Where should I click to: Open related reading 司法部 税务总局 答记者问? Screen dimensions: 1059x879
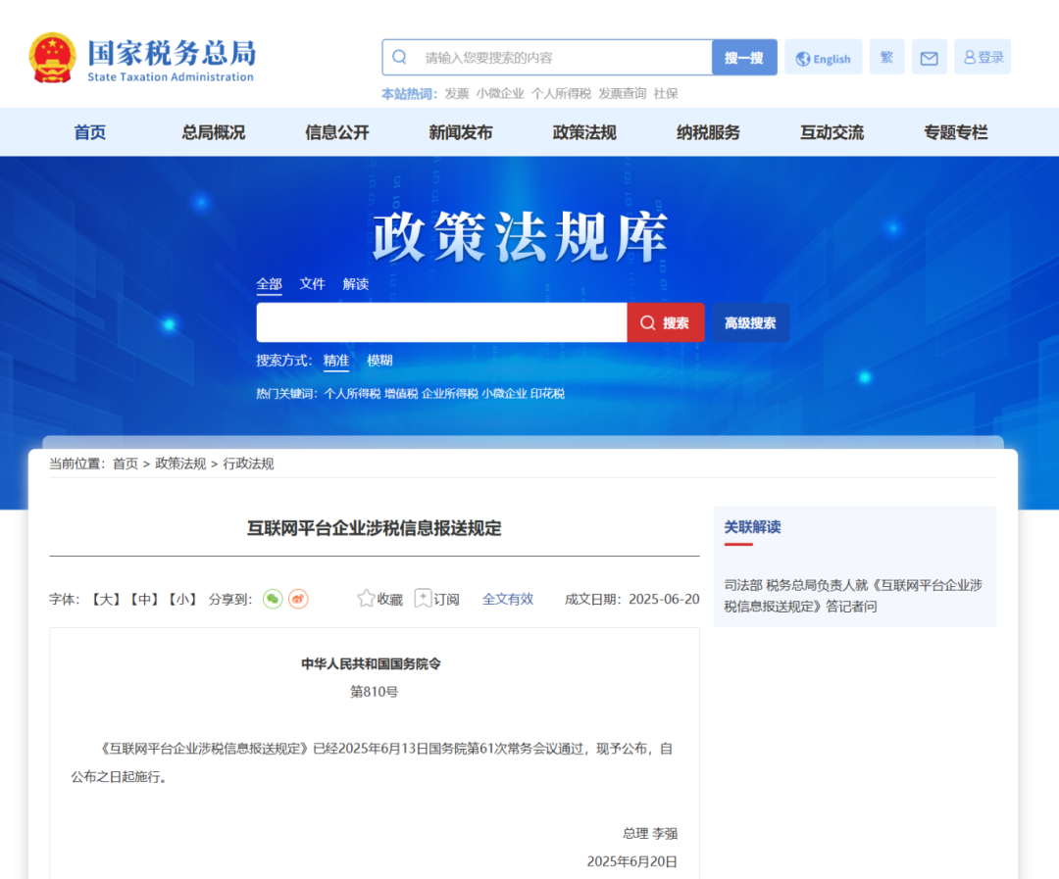tap(853, 596)
